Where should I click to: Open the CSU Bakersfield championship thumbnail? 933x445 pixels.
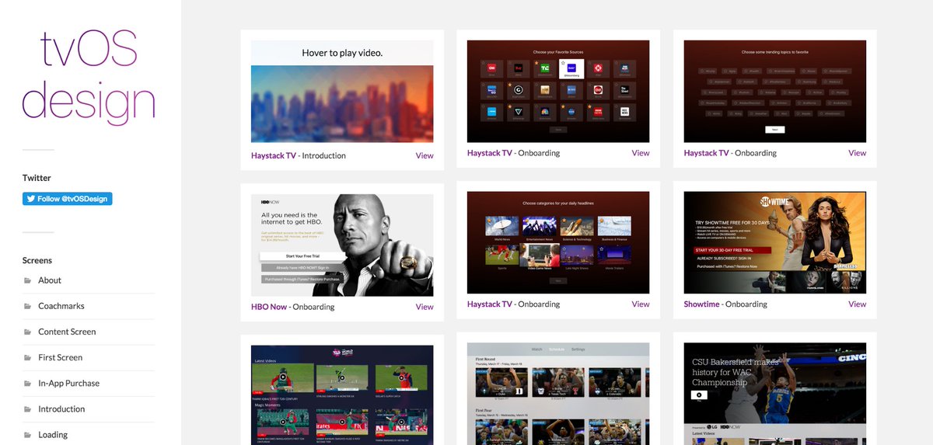775,394
